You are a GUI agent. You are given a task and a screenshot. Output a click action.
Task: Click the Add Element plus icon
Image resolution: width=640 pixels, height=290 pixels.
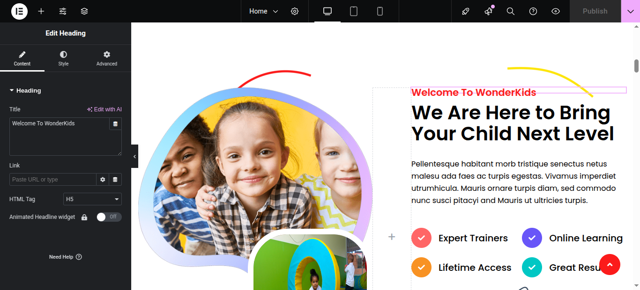[41, 11]
